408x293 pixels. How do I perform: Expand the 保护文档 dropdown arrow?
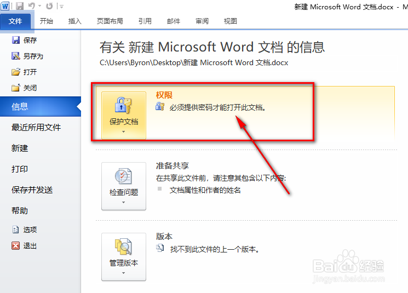124,131
